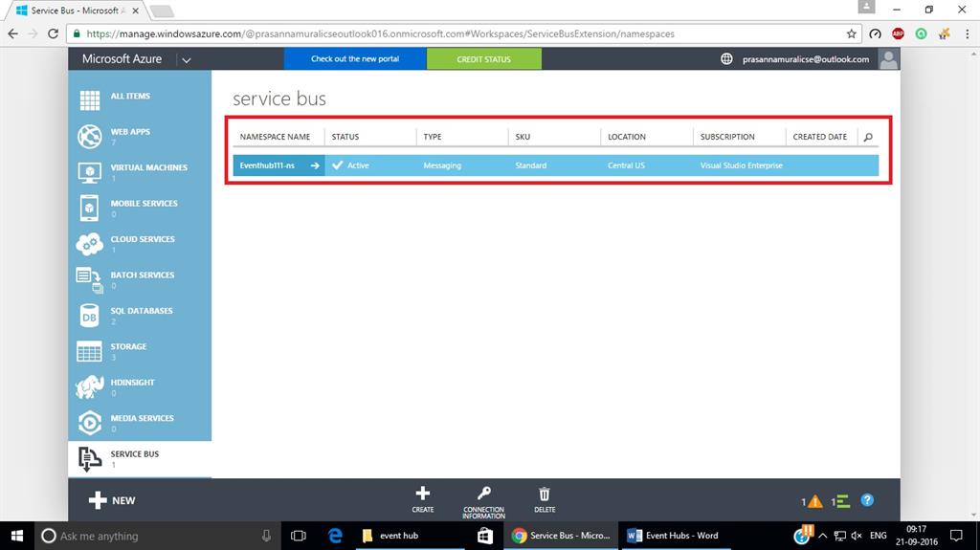Focus the Ask me anything search box
980x550 pixels.
coord(157,536)
